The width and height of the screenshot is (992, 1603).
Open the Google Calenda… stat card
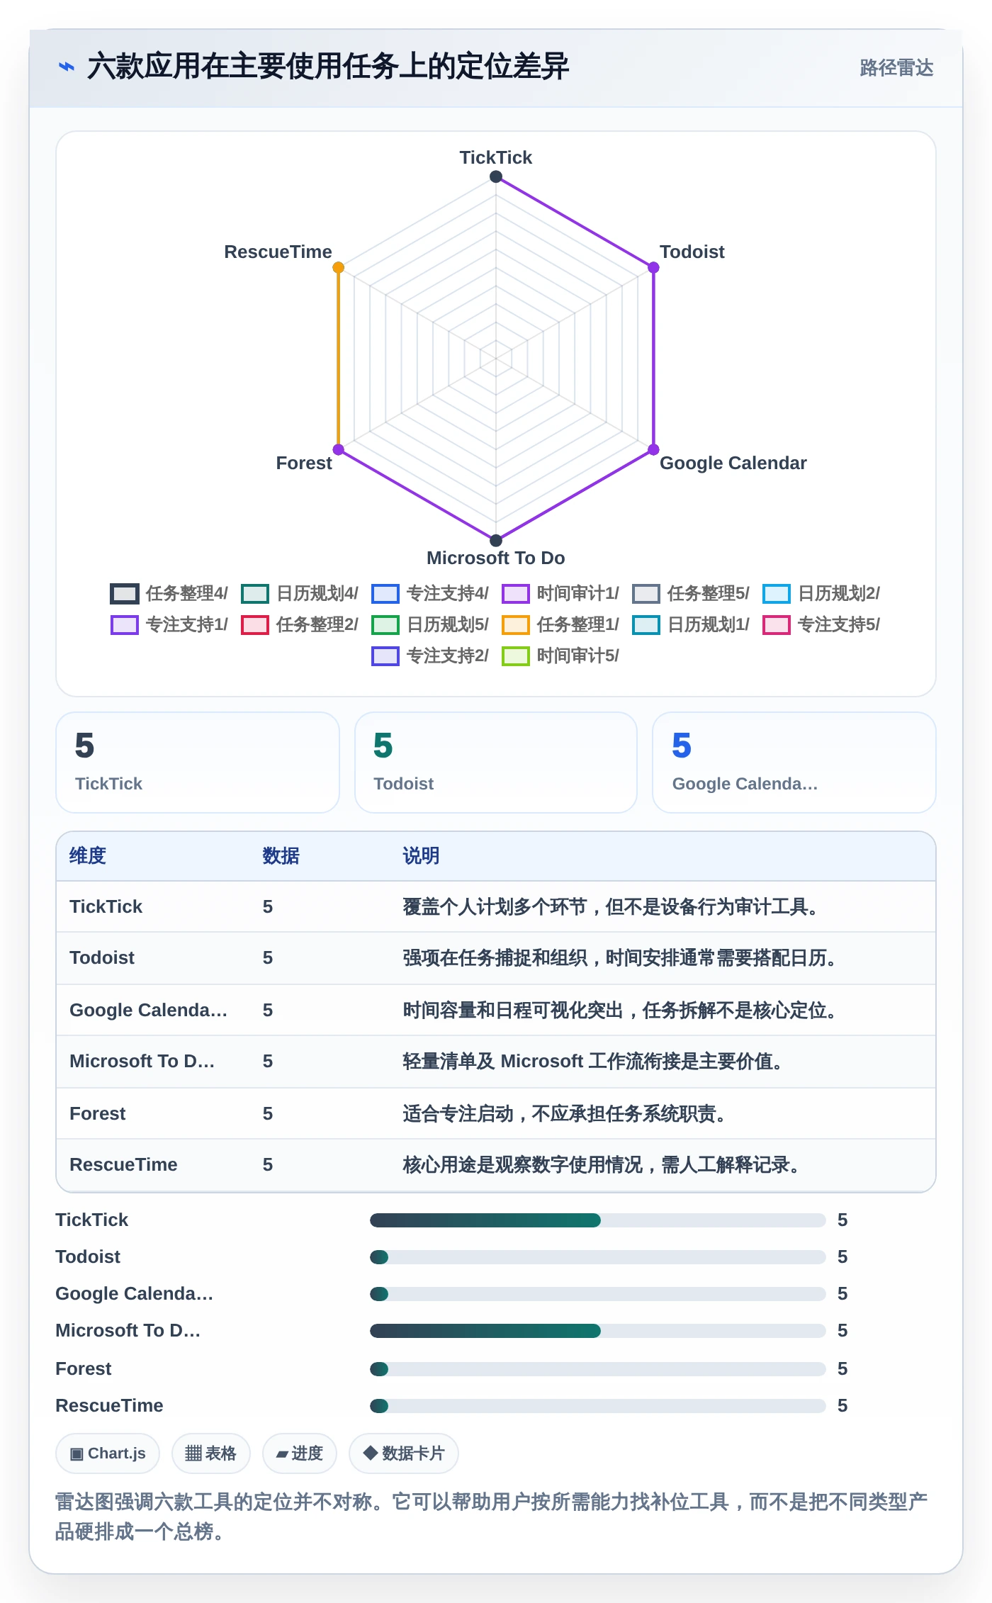coord(794,763)
